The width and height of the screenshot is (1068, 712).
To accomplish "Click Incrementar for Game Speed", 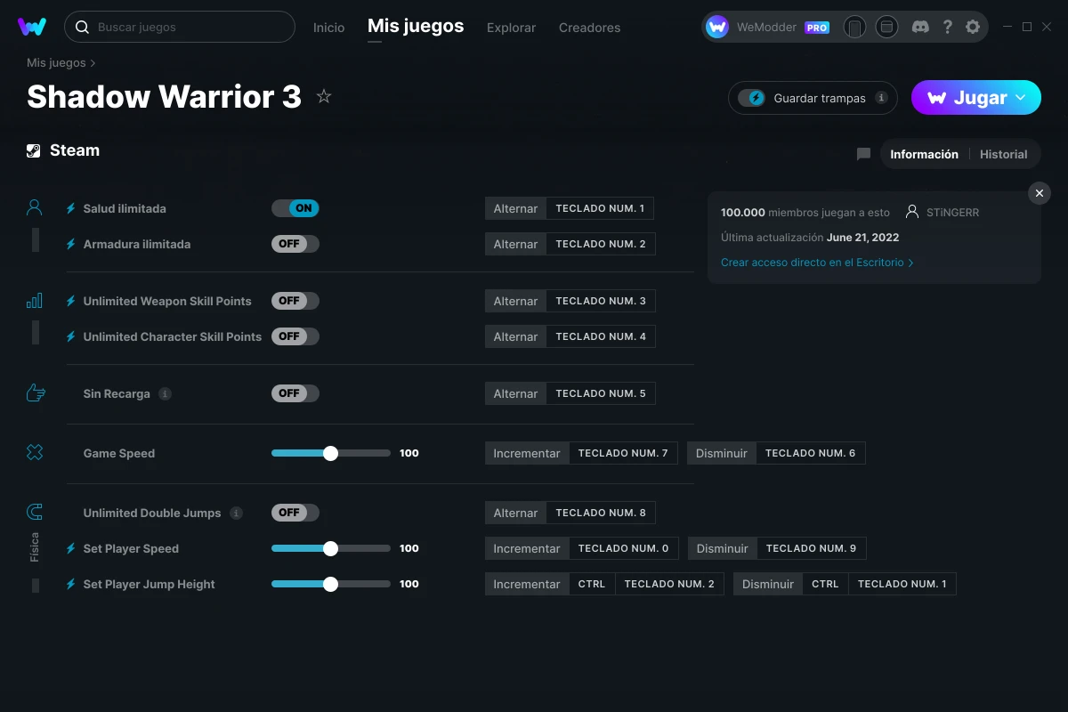I will 527,453.
